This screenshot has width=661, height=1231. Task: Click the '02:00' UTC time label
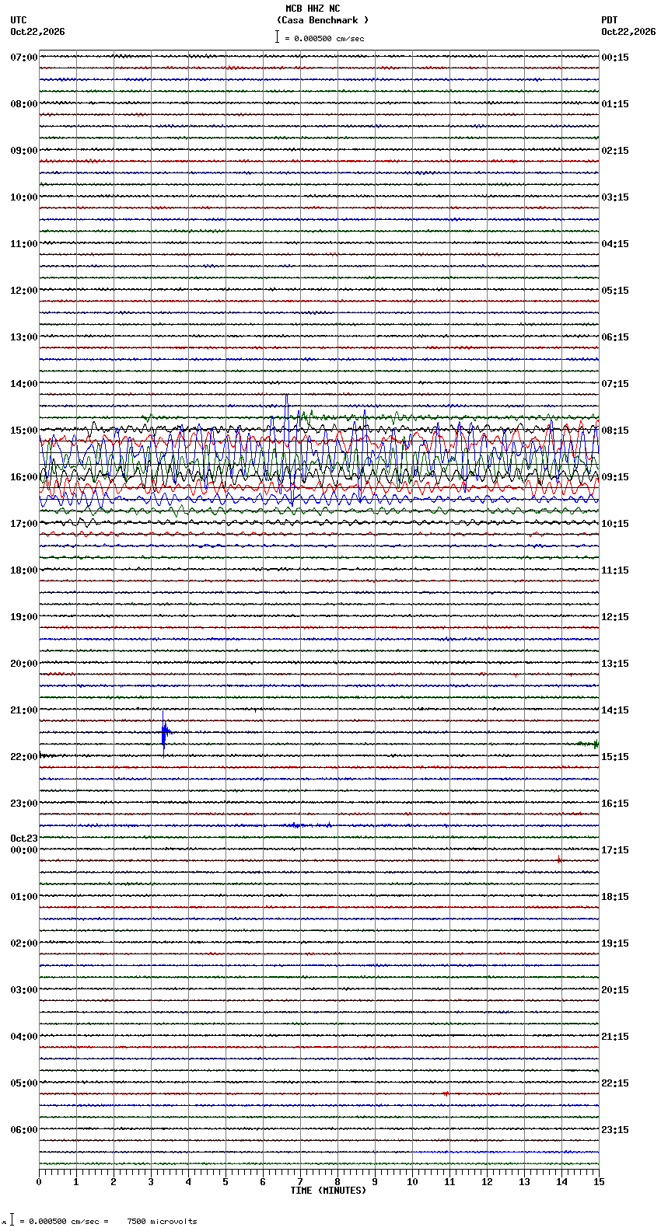click(x=24, y=943)
